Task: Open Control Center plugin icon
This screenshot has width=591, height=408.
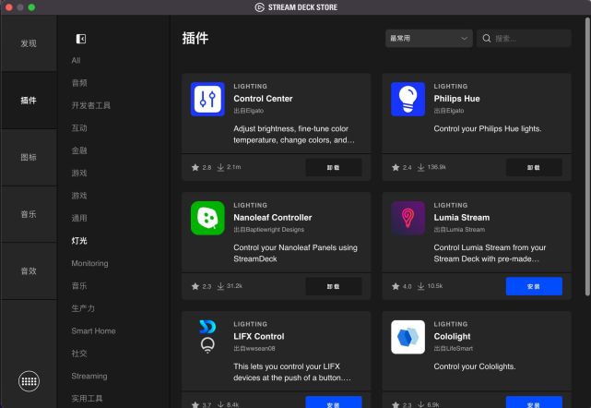Action: pyautogui.click(x=207, y=99)
